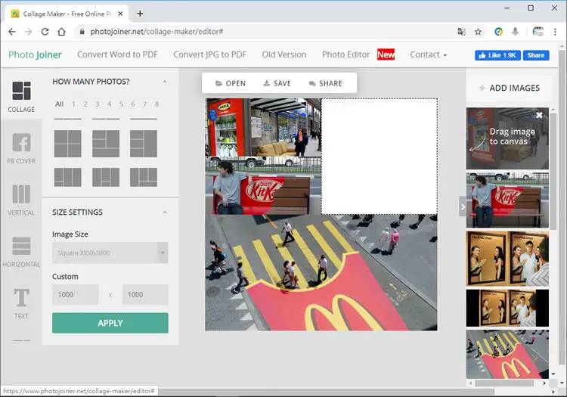Click the SAVE button above canvas
The width and height of the screenshot is (567, 397).
point(277,83)
